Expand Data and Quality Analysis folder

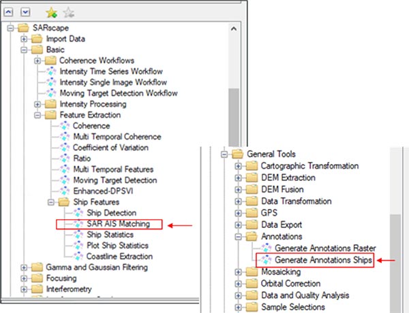point(238,295)
